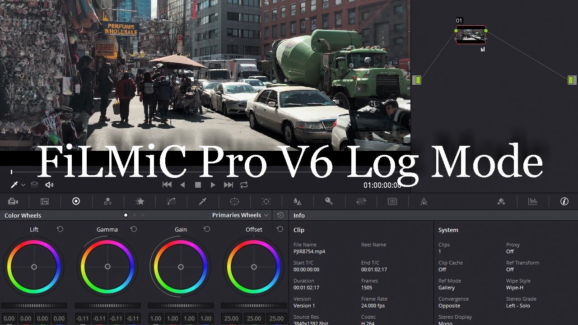
Task: Reset the Gamma color wheel
Action: tap(134, 229)
